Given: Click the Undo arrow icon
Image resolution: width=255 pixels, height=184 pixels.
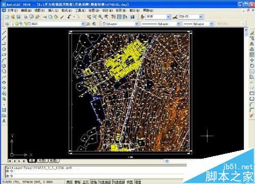Looking at the screenshot, I should pyautogui.click(x=69, y=17).
